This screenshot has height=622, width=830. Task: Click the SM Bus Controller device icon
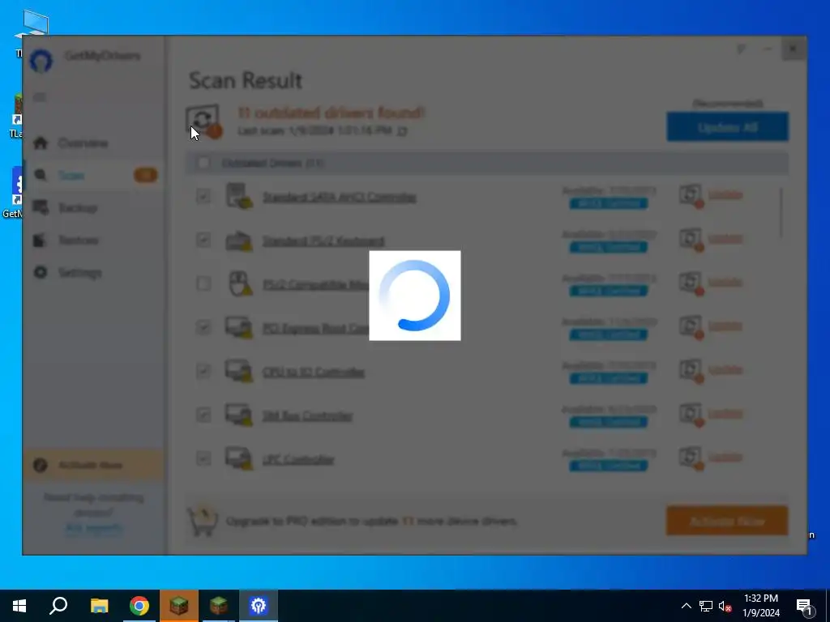(x=239, y=415)
